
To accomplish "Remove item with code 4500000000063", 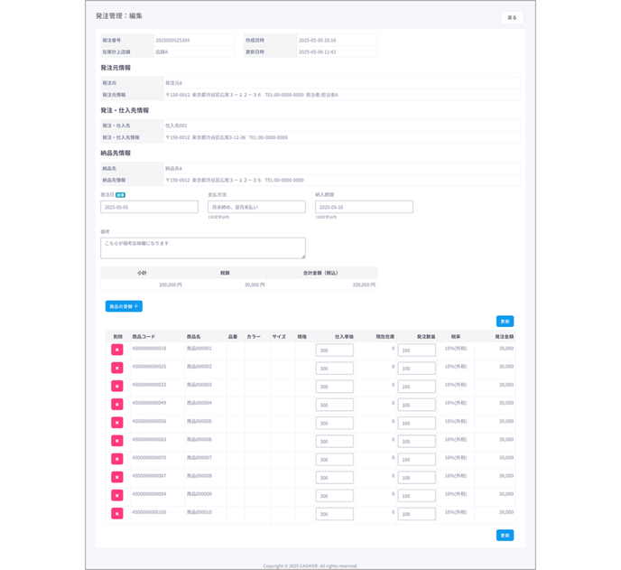I will pos(117,441).
